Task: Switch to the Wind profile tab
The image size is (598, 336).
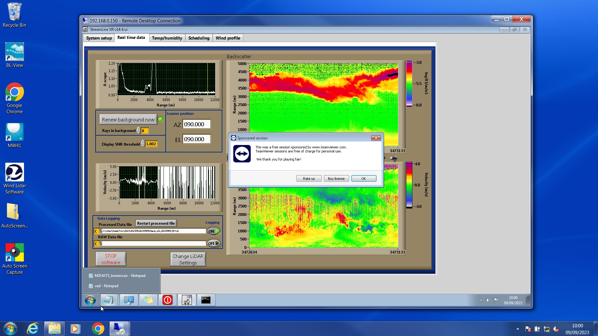Action: click(x=228, y=38)
